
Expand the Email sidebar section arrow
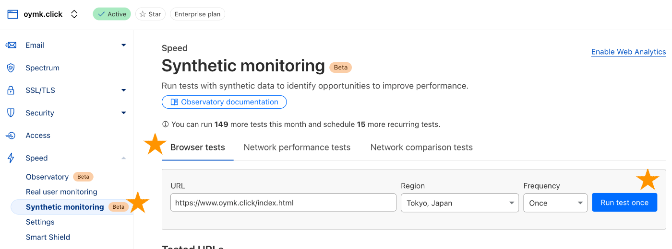coord(123,45)
